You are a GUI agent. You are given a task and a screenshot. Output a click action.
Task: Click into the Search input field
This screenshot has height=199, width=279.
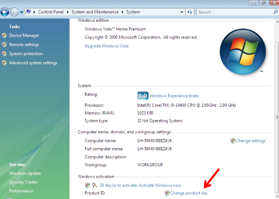click(x=235, y=12)
